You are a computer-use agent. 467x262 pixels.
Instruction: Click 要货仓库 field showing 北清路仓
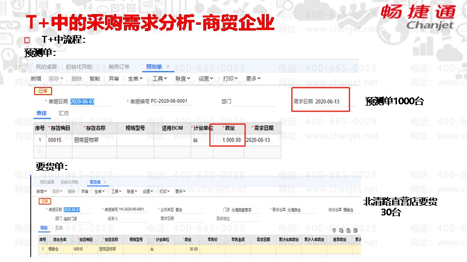pyautogui.click(x=301, y=210)
